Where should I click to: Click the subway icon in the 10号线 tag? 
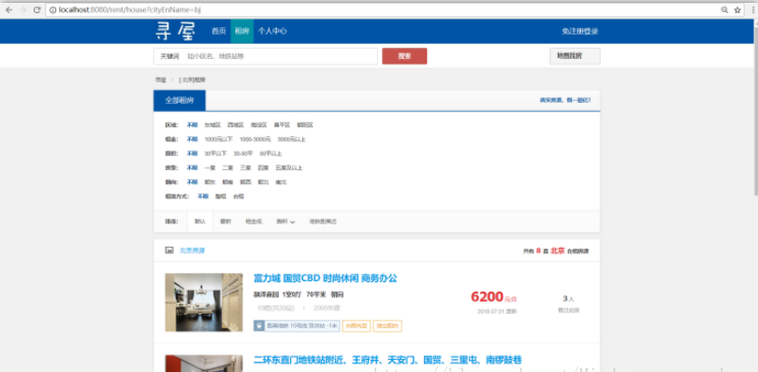point(259,325)
